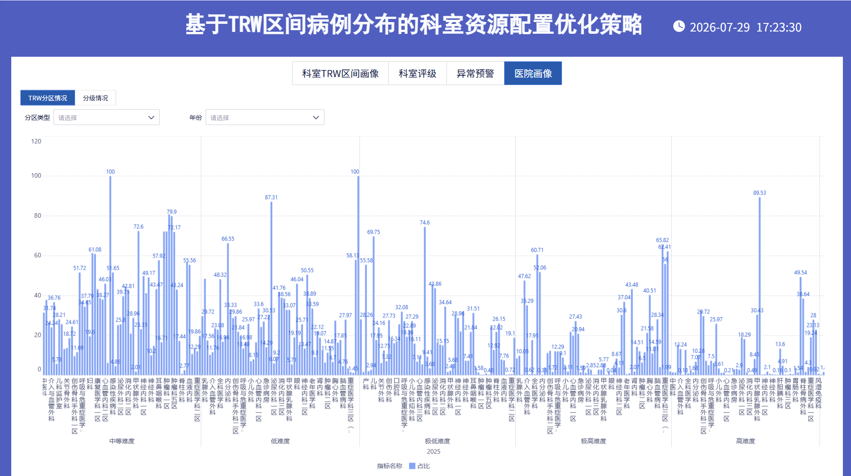Click the 100 bar in 中等难度 group

(110, 275)
